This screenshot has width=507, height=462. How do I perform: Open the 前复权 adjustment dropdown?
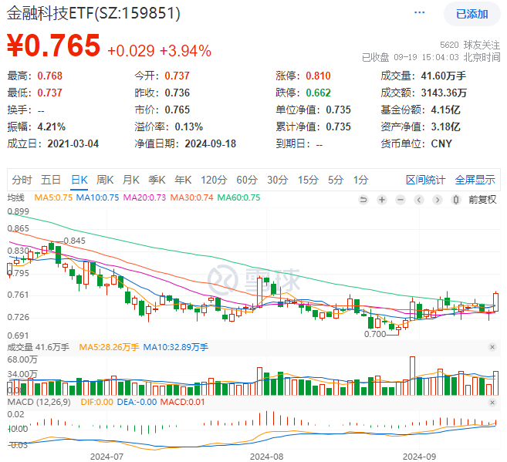tap(482, 197)
